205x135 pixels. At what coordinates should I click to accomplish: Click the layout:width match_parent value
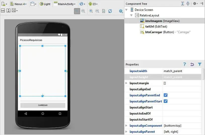[x=173, y=71]
